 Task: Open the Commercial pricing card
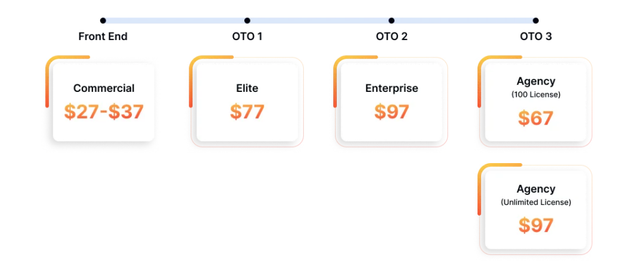104,102
